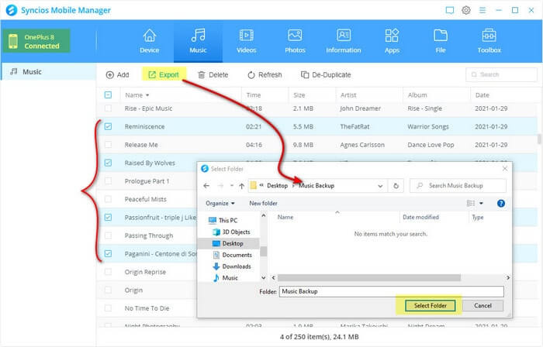Open the Apps tab
This screenshot has width=543, height=347.
click(392, 41)
